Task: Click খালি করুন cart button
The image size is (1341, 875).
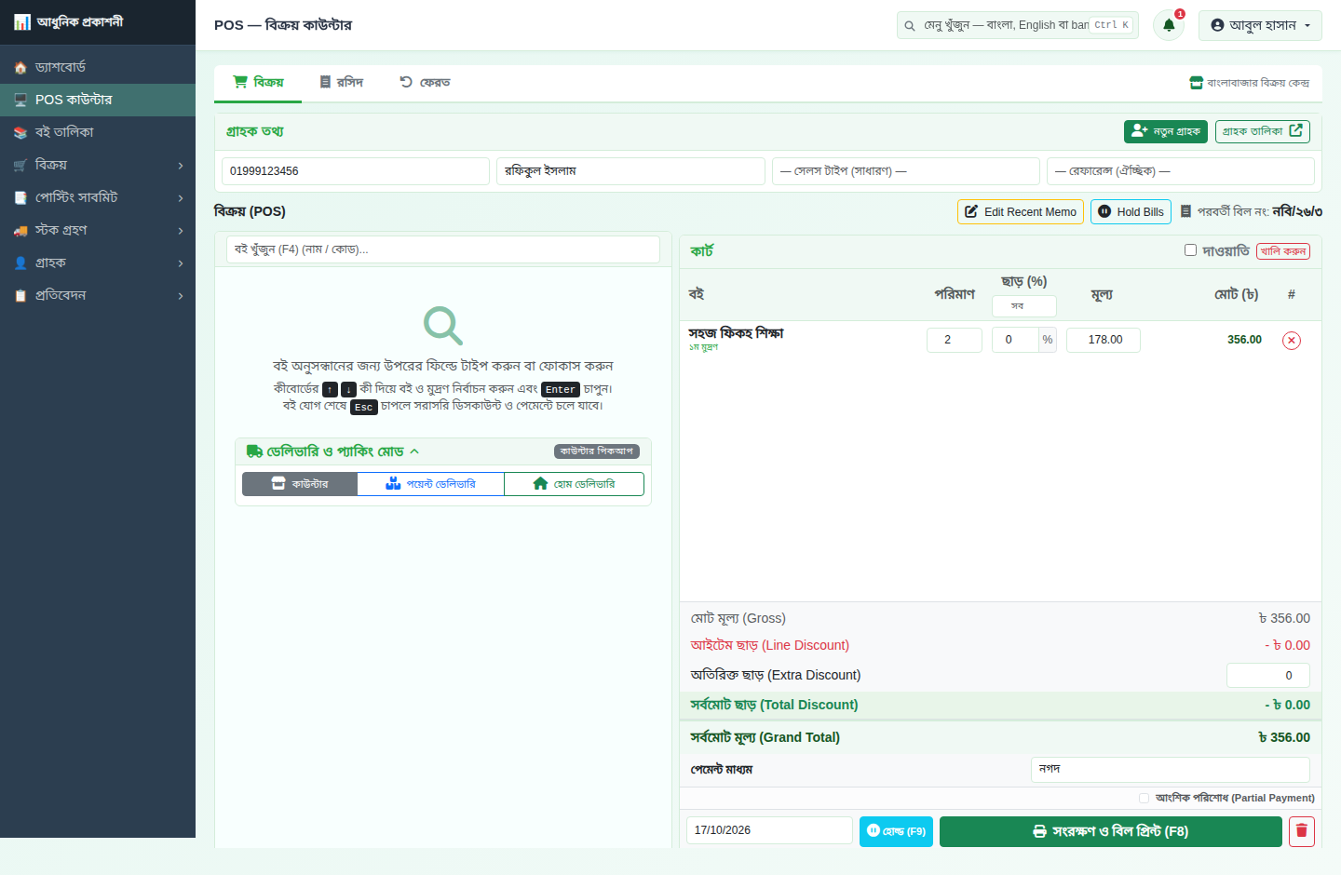Action: [x=1283, y=251]
